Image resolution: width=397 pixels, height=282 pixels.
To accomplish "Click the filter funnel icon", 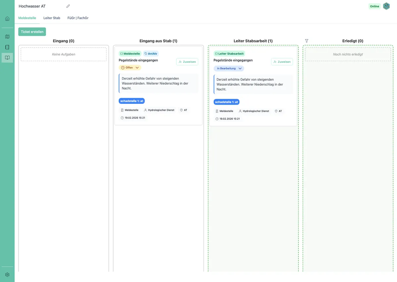I will click(x=307, y=41).
